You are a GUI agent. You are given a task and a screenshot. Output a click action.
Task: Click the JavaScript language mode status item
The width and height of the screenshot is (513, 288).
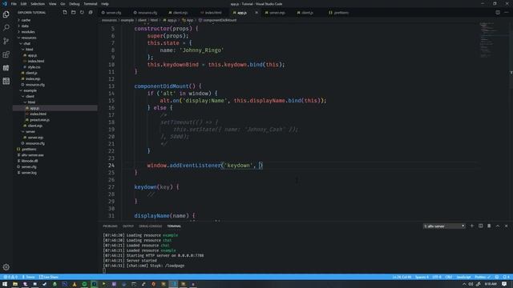pyautogui.click(x=463, y=277)
